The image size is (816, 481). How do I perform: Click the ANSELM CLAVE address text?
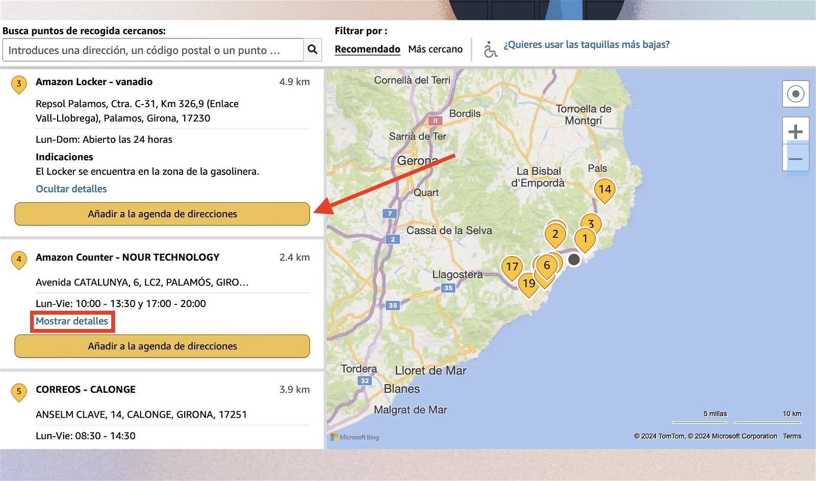click(x=141, y=414)
